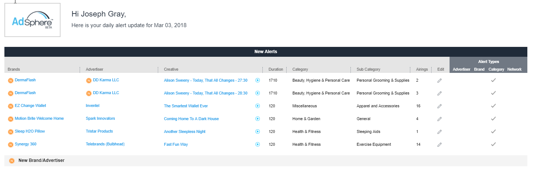Edit the EZ Change Wallet alert
Screen dimensions: 538x178
pyautogui.click(x=440, y=106)
